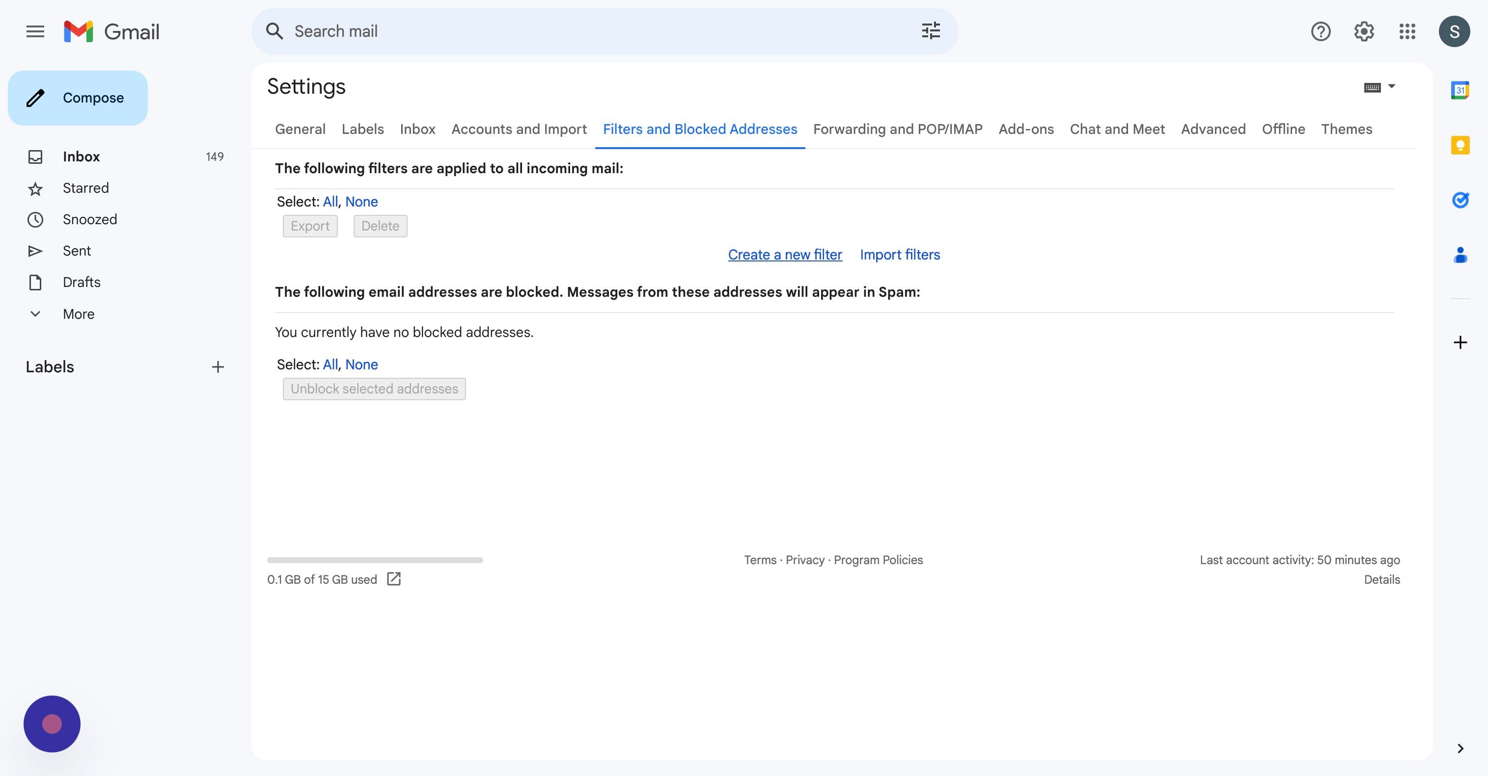The width and height of the screenshot is (1488, 776).
Task: Open the Support help icon
Action: tap(1321, 31)
